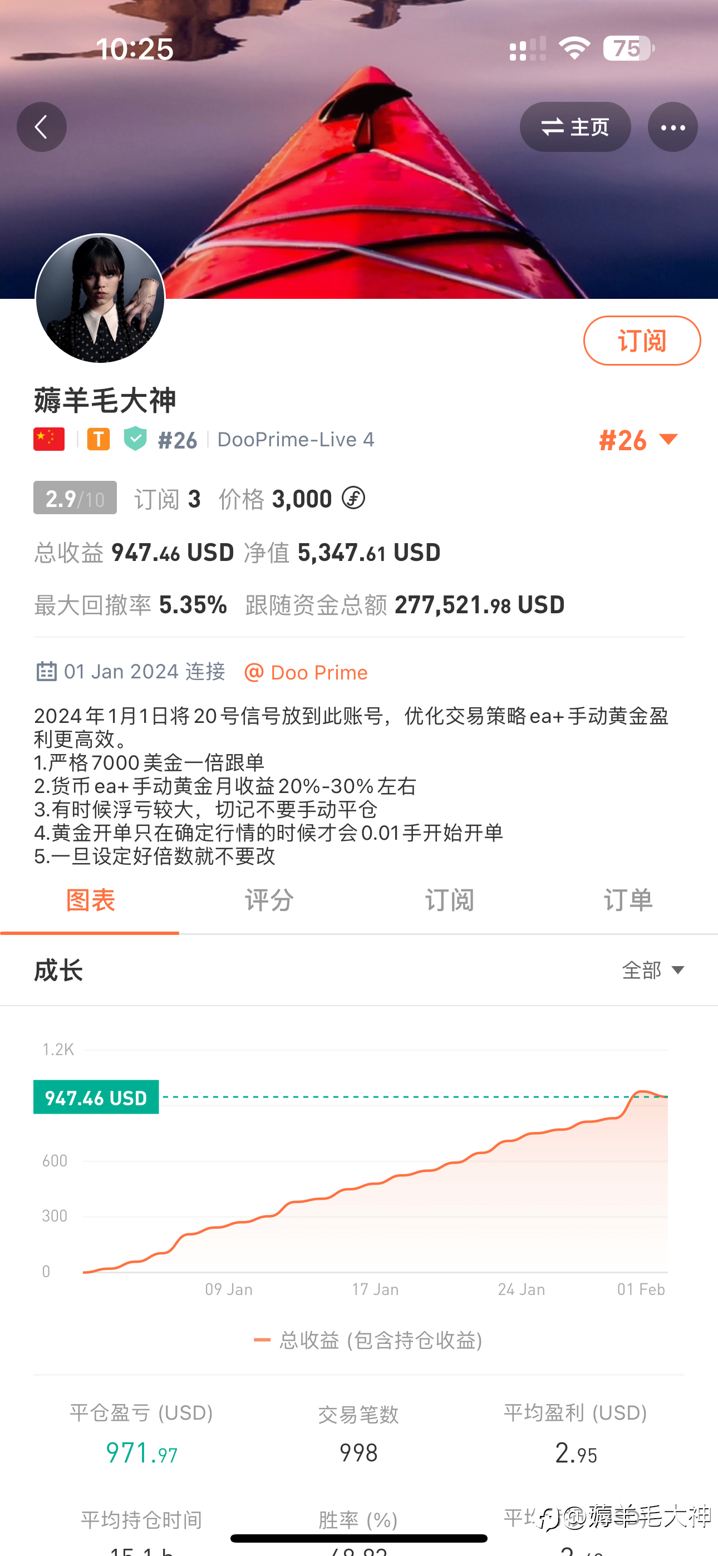Open the 全部 time range dropdown

click(653, 970)
